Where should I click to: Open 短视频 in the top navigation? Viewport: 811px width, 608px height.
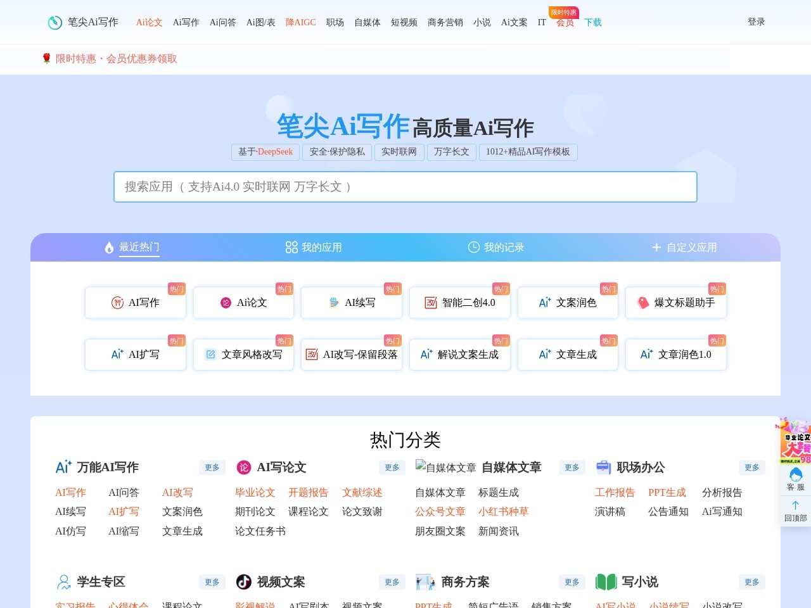point(404,22)
